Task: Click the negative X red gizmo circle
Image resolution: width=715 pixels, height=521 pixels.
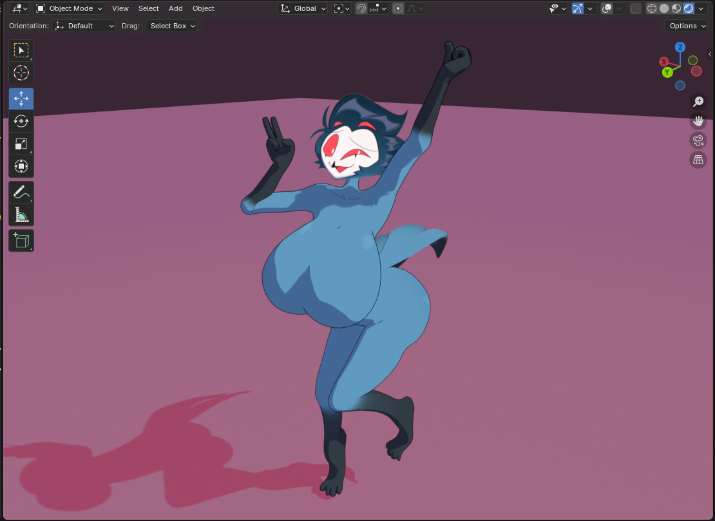Action: [x=696, y=71]
